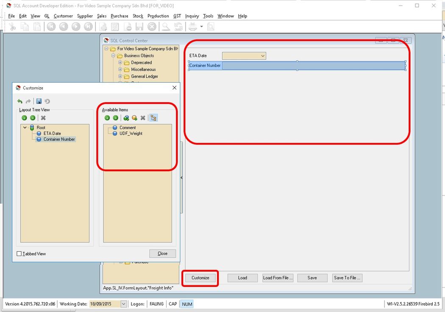Open the Working Date dropdown in status bar

point(123,304)
